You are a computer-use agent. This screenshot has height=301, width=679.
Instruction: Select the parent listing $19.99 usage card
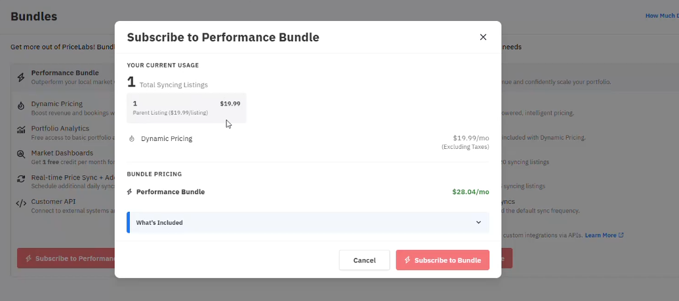point(186,108)
